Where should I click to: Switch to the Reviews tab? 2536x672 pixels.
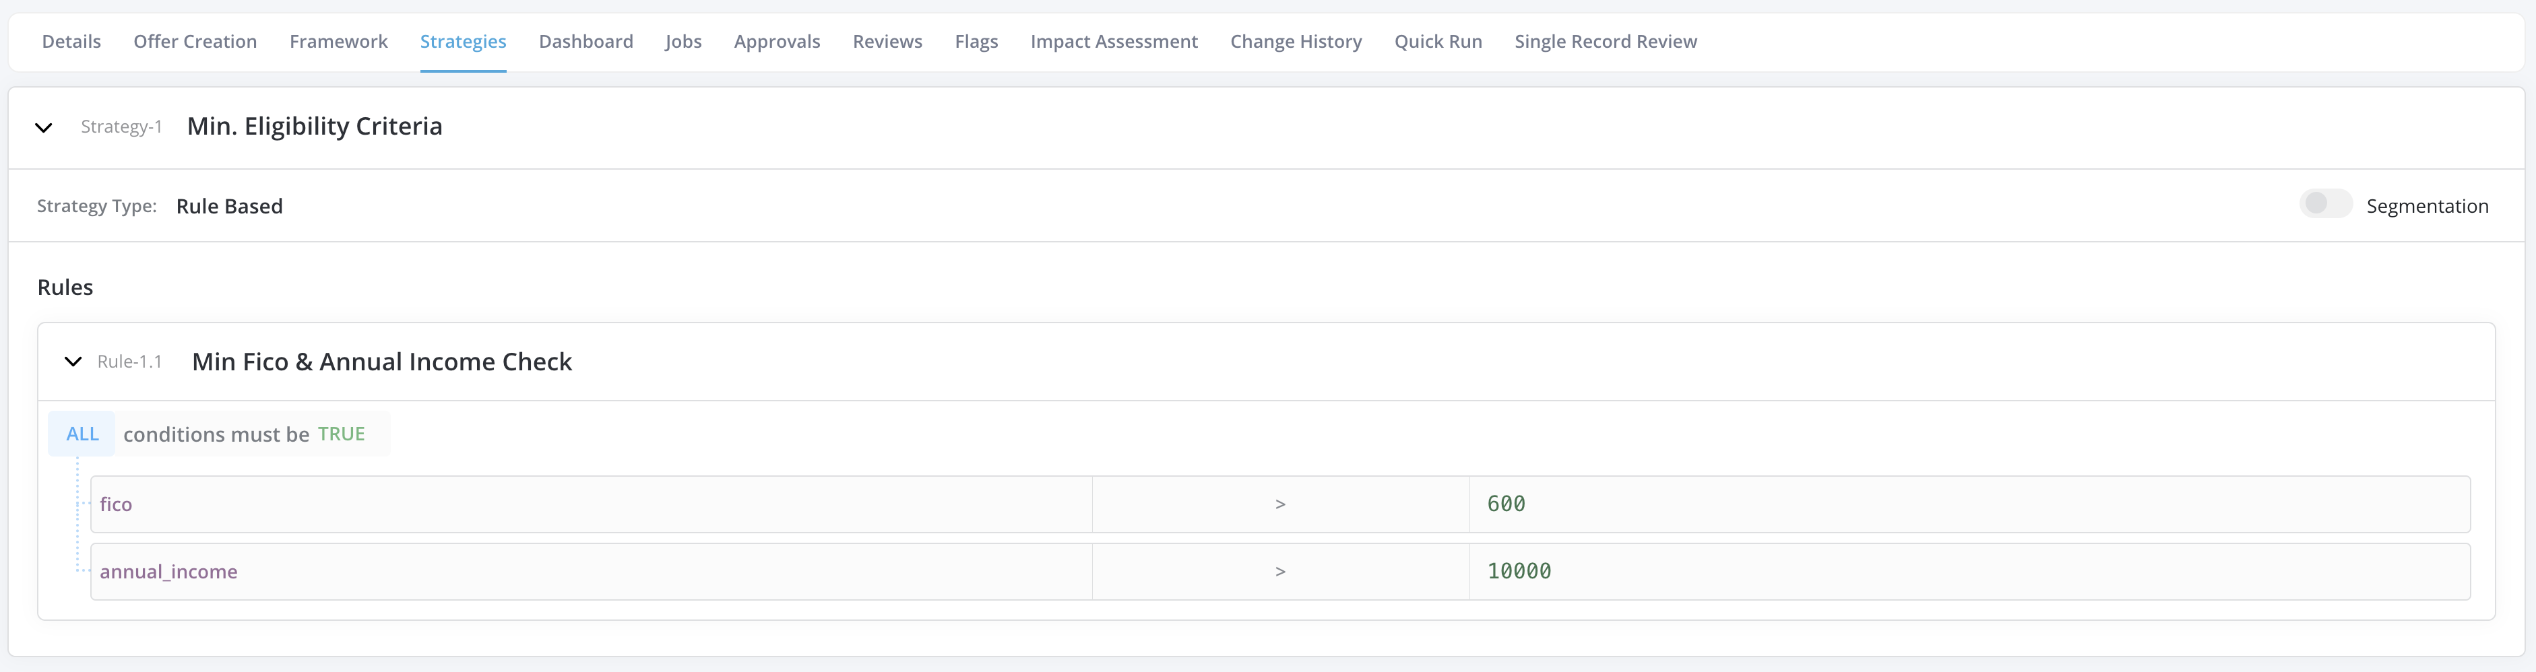887,41
